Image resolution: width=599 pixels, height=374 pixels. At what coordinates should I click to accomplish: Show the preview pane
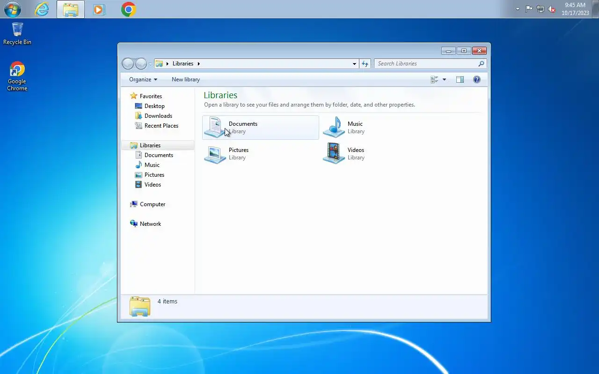(460, 79)
